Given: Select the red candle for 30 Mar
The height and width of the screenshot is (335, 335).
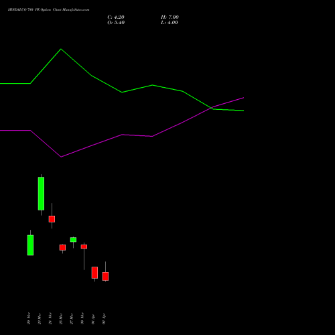Looking at the screenshot, I should (84, 247).
